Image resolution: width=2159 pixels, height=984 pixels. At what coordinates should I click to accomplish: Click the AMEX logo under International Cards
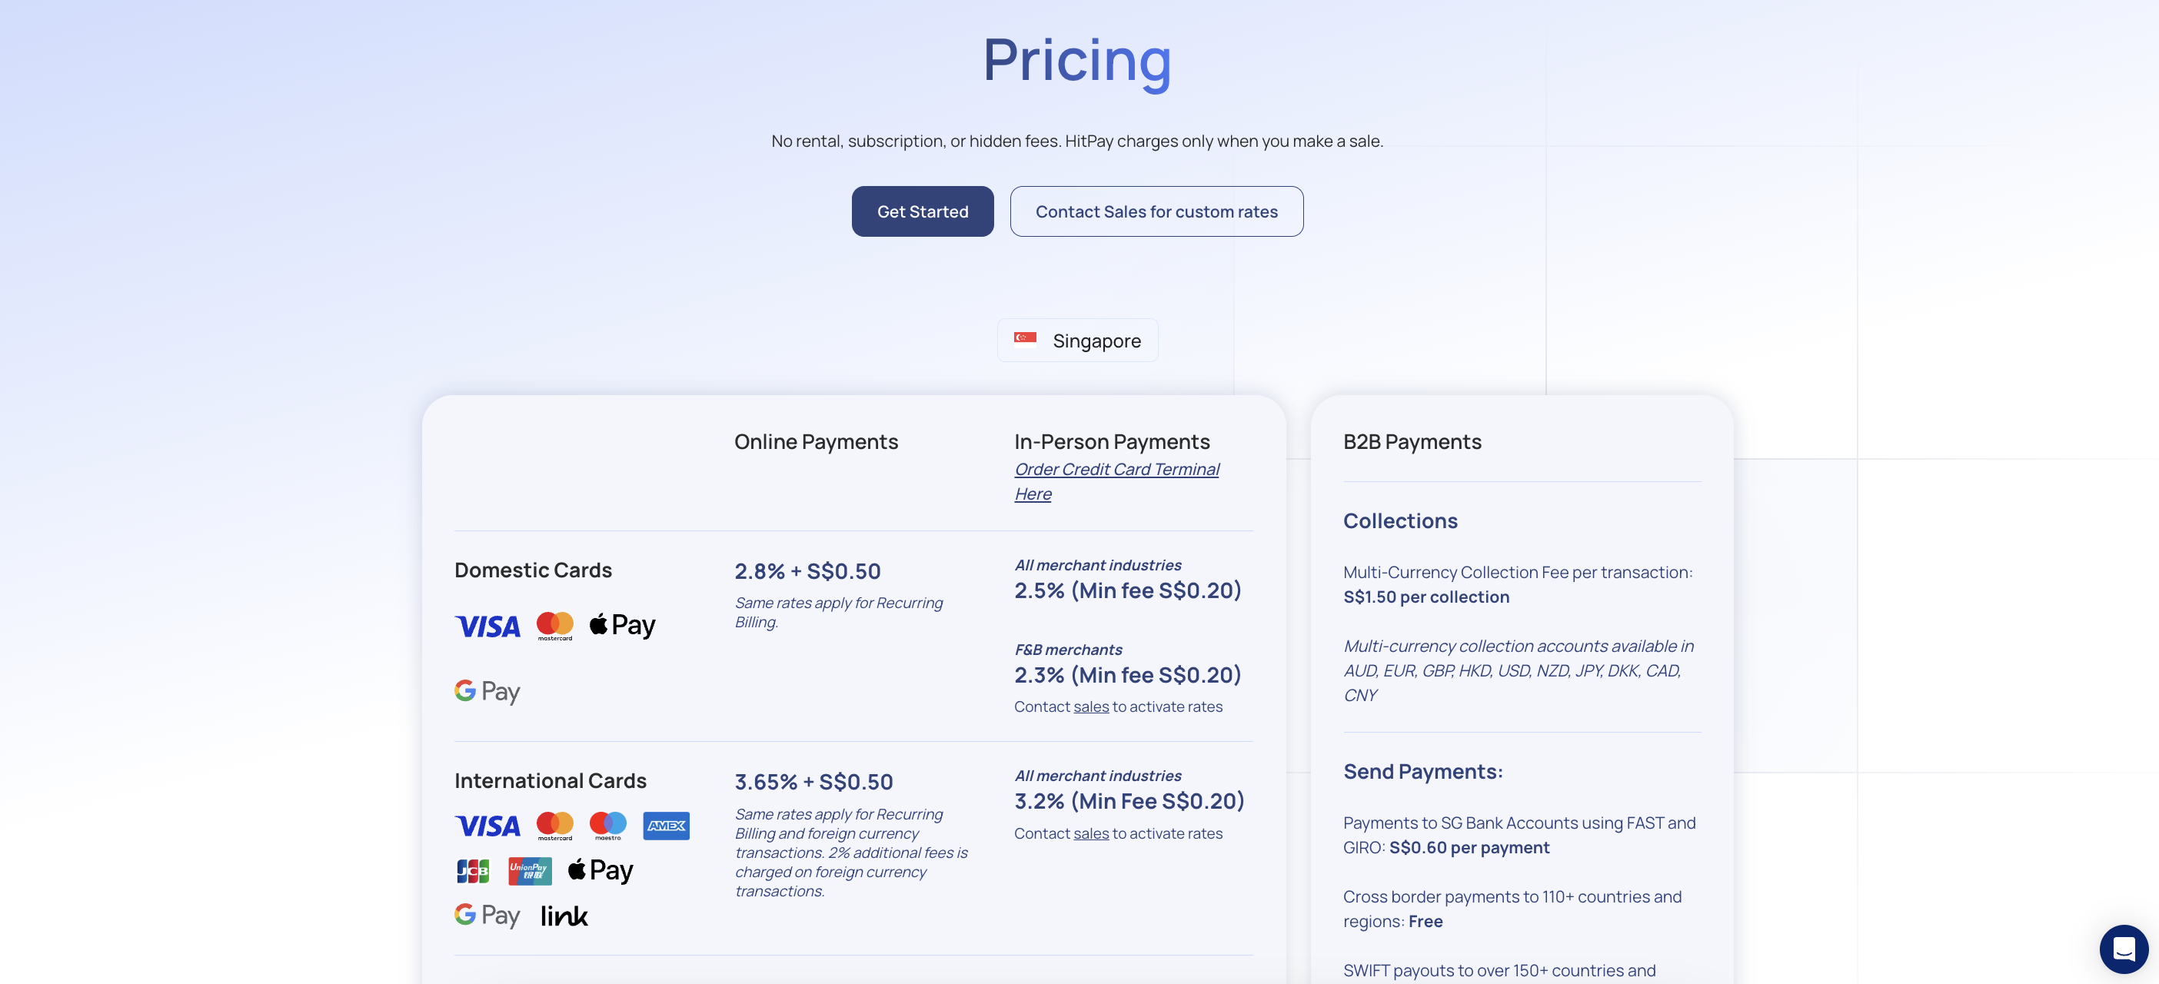point(667,826)
